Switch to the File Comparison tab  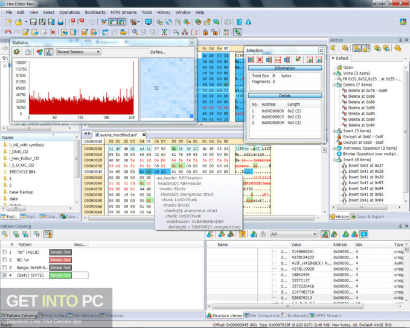263,315
